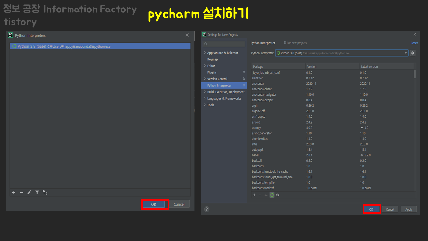
Task: Click upgrade package up-arrow icon
Action: (x=266, y=195)
